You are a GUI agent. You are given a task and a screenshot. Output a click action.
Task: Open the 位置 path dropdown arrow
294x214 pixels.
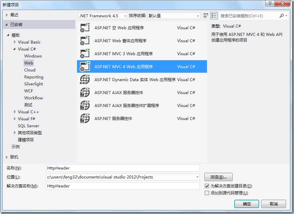click(x=197, y=177)
